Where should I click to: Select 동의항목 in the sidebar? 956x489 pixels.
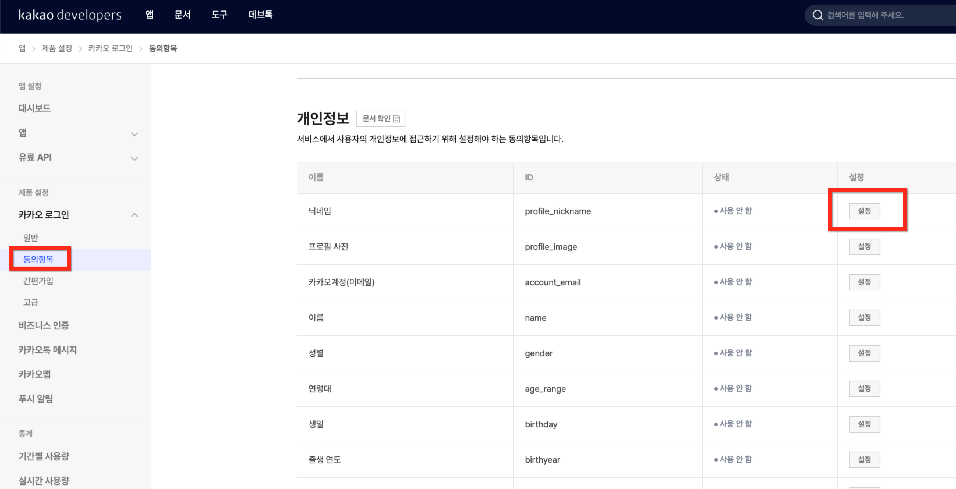click(39, 259)
